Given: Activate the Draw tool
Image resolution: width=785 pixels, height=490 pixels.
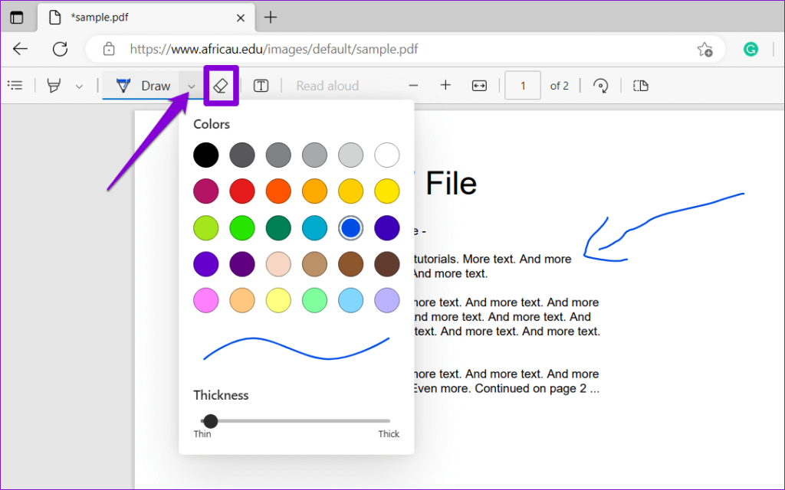Looking at the screenshot, I should click(x=146, y=85).
